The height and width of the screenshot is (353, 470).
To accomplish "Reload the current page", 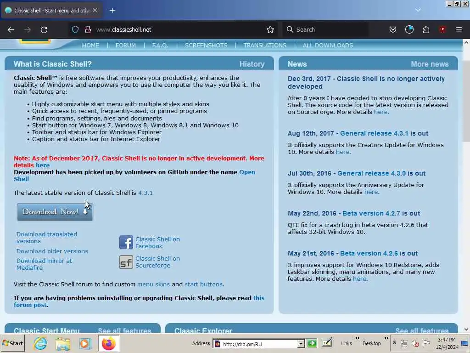I will 44,30.
